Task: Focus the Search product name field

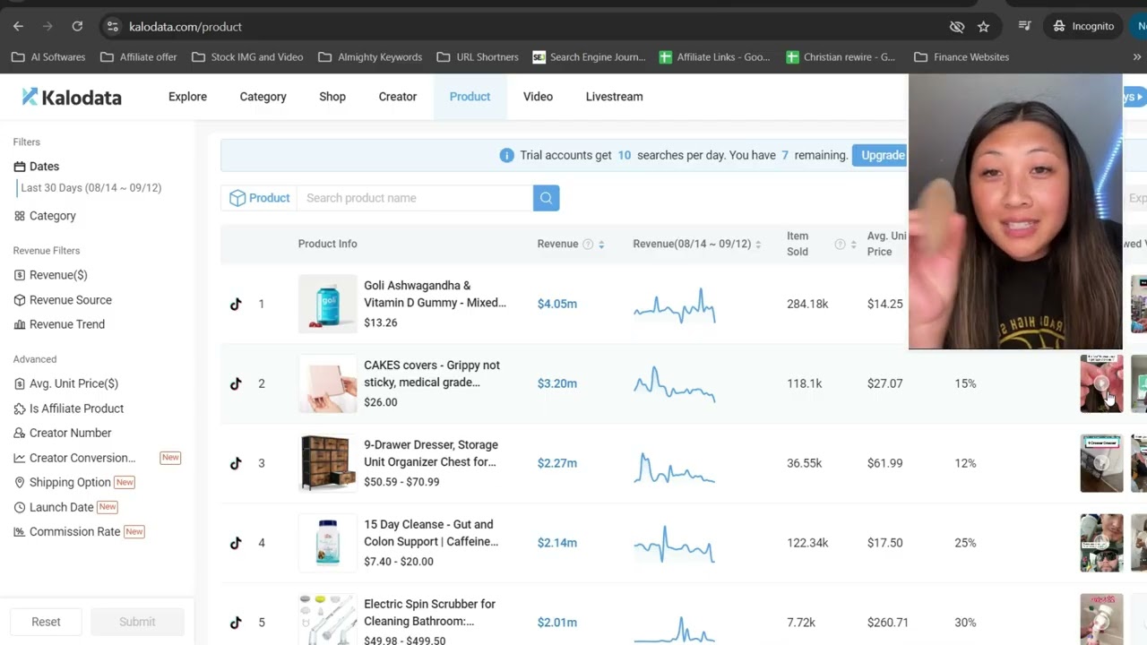Action: [415, 198]
